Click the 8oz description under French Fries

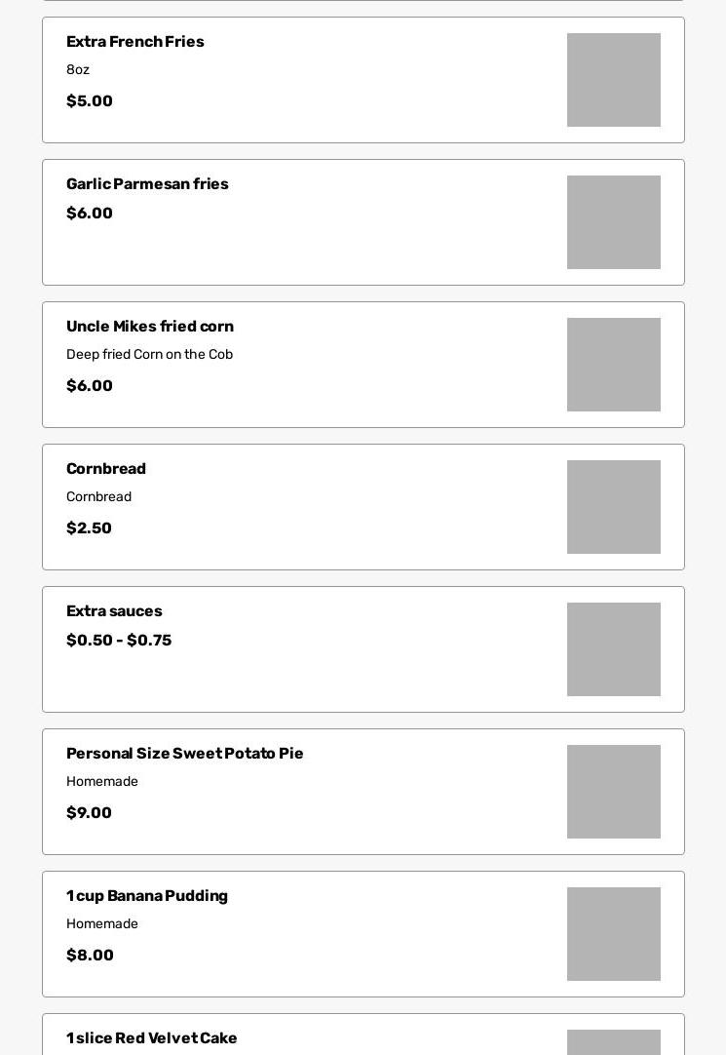[78, 70]
